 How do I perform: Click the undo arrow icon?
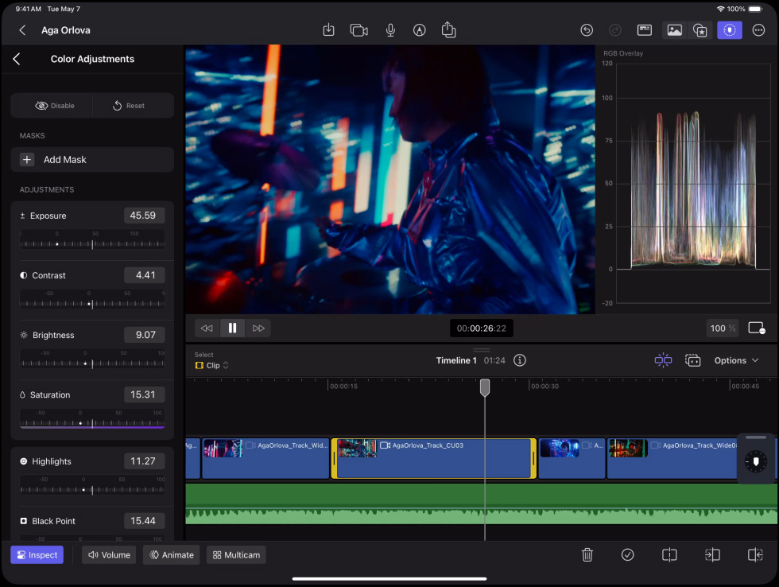click(x=587, y=30)
